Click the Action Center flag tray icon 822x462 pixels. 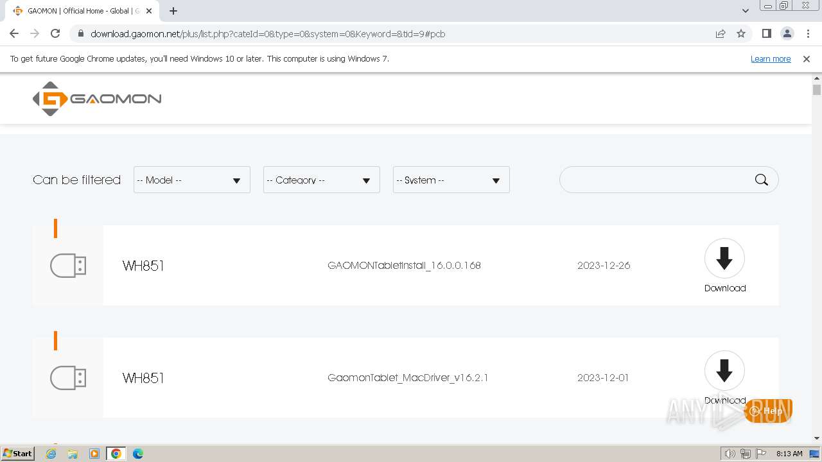coord(761,454)
